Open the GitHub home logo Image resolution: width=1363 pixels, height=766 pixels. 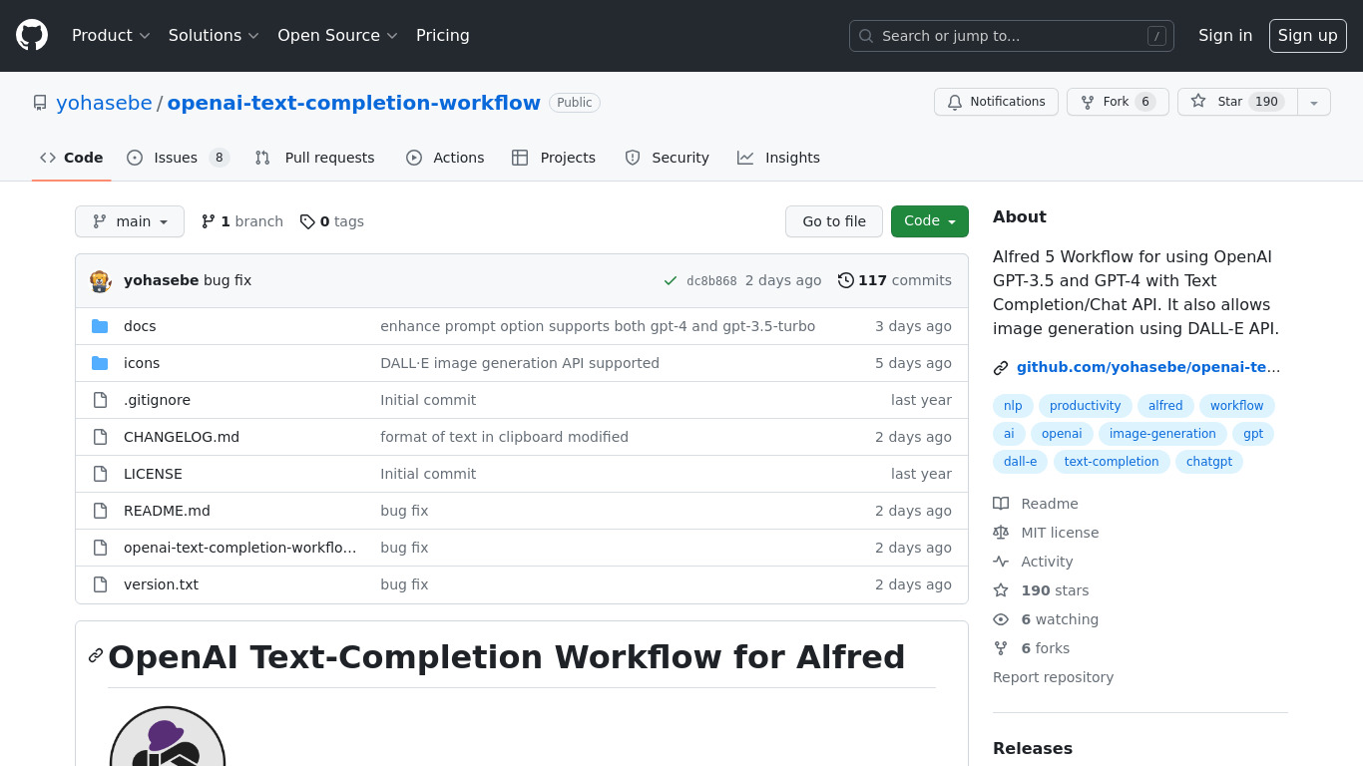32,35
